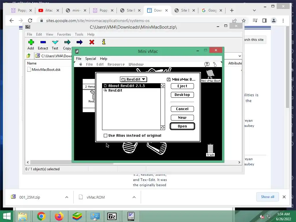
Task: Click the Extract icon in 7-Zip toolbar
Action: point(43,42)
